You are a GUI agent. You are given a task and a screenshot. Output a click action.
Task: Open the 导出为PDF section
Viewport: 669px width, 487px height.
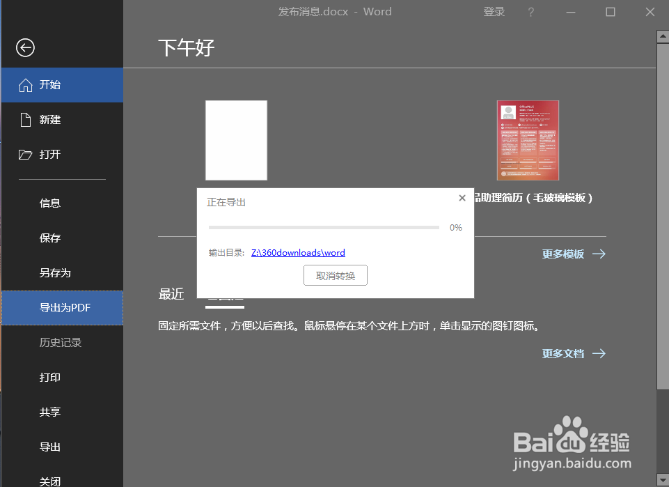62,307
